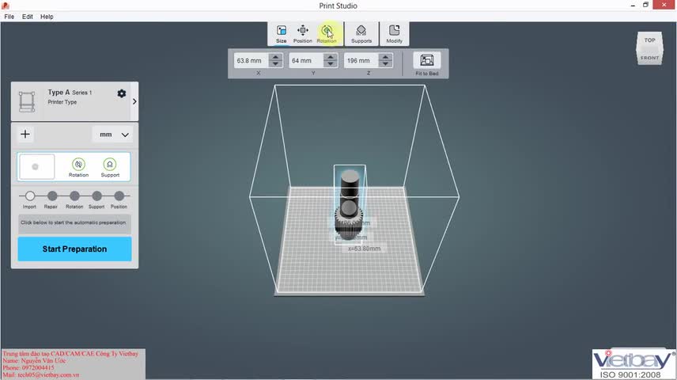Click the Z size field 196 mm
The image size is (677, 380).
click(x=361, y=60)
